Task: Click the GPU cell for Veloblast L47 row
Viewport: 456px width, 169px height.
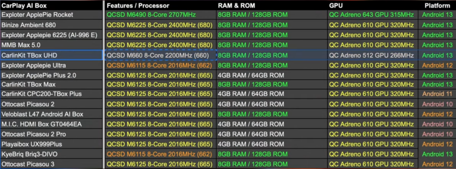Action: point(373,114)
